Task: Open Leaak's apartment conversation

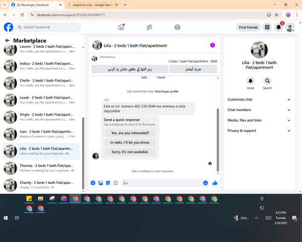Action: (x=40, y=100)
